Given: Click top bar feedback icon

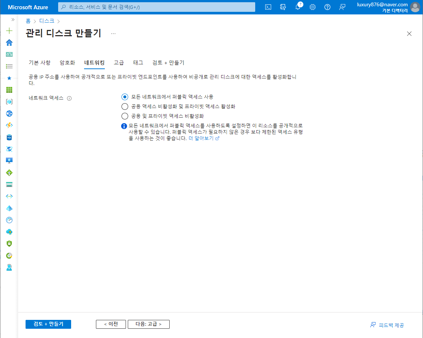Looking at the screenshot, I should tap(342, 7).
